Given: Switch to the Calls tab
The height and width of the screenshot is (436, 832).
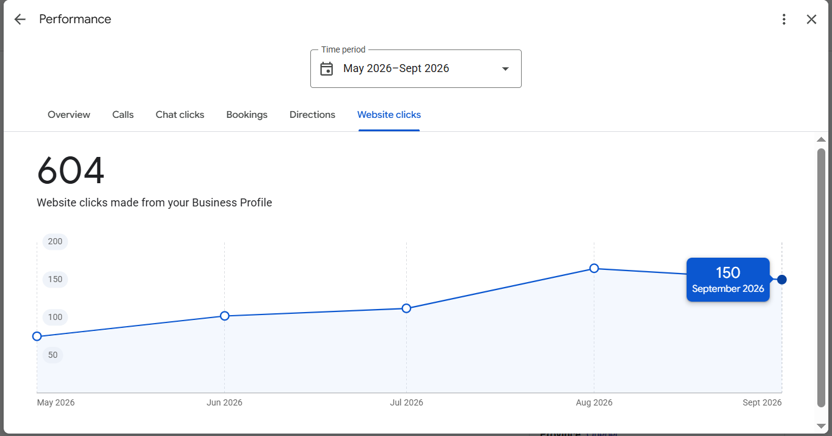Looking at the screenshot, I should 123,115.
